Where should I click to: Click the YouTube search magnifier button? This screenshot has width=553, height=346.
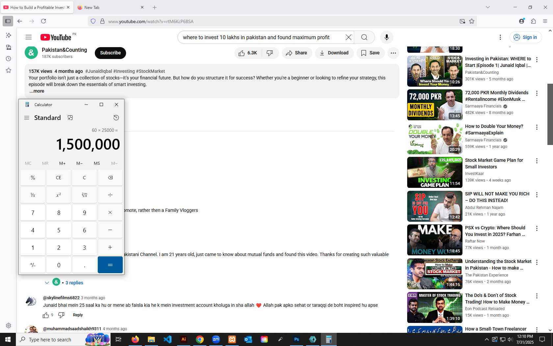pyautogui.click(x=364, y=37)
